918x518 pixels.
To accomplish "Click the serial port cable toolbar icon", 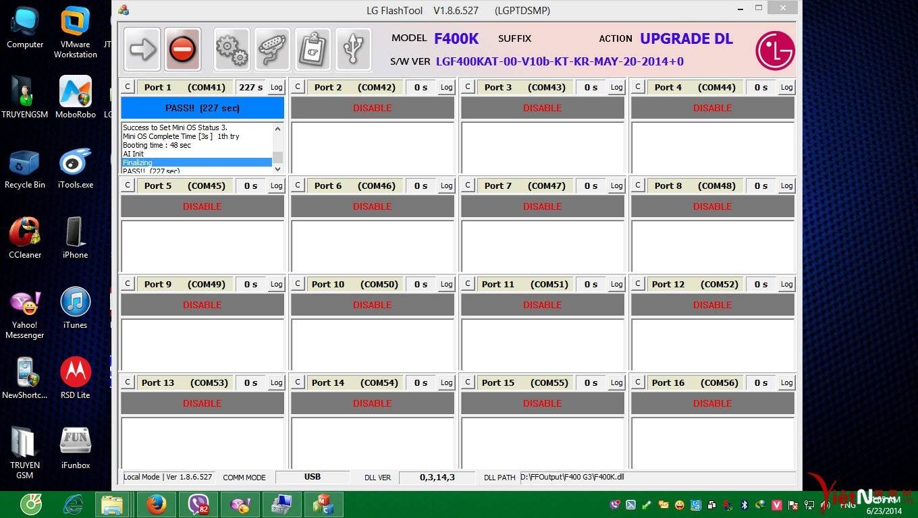I will [x=272, y=49].
